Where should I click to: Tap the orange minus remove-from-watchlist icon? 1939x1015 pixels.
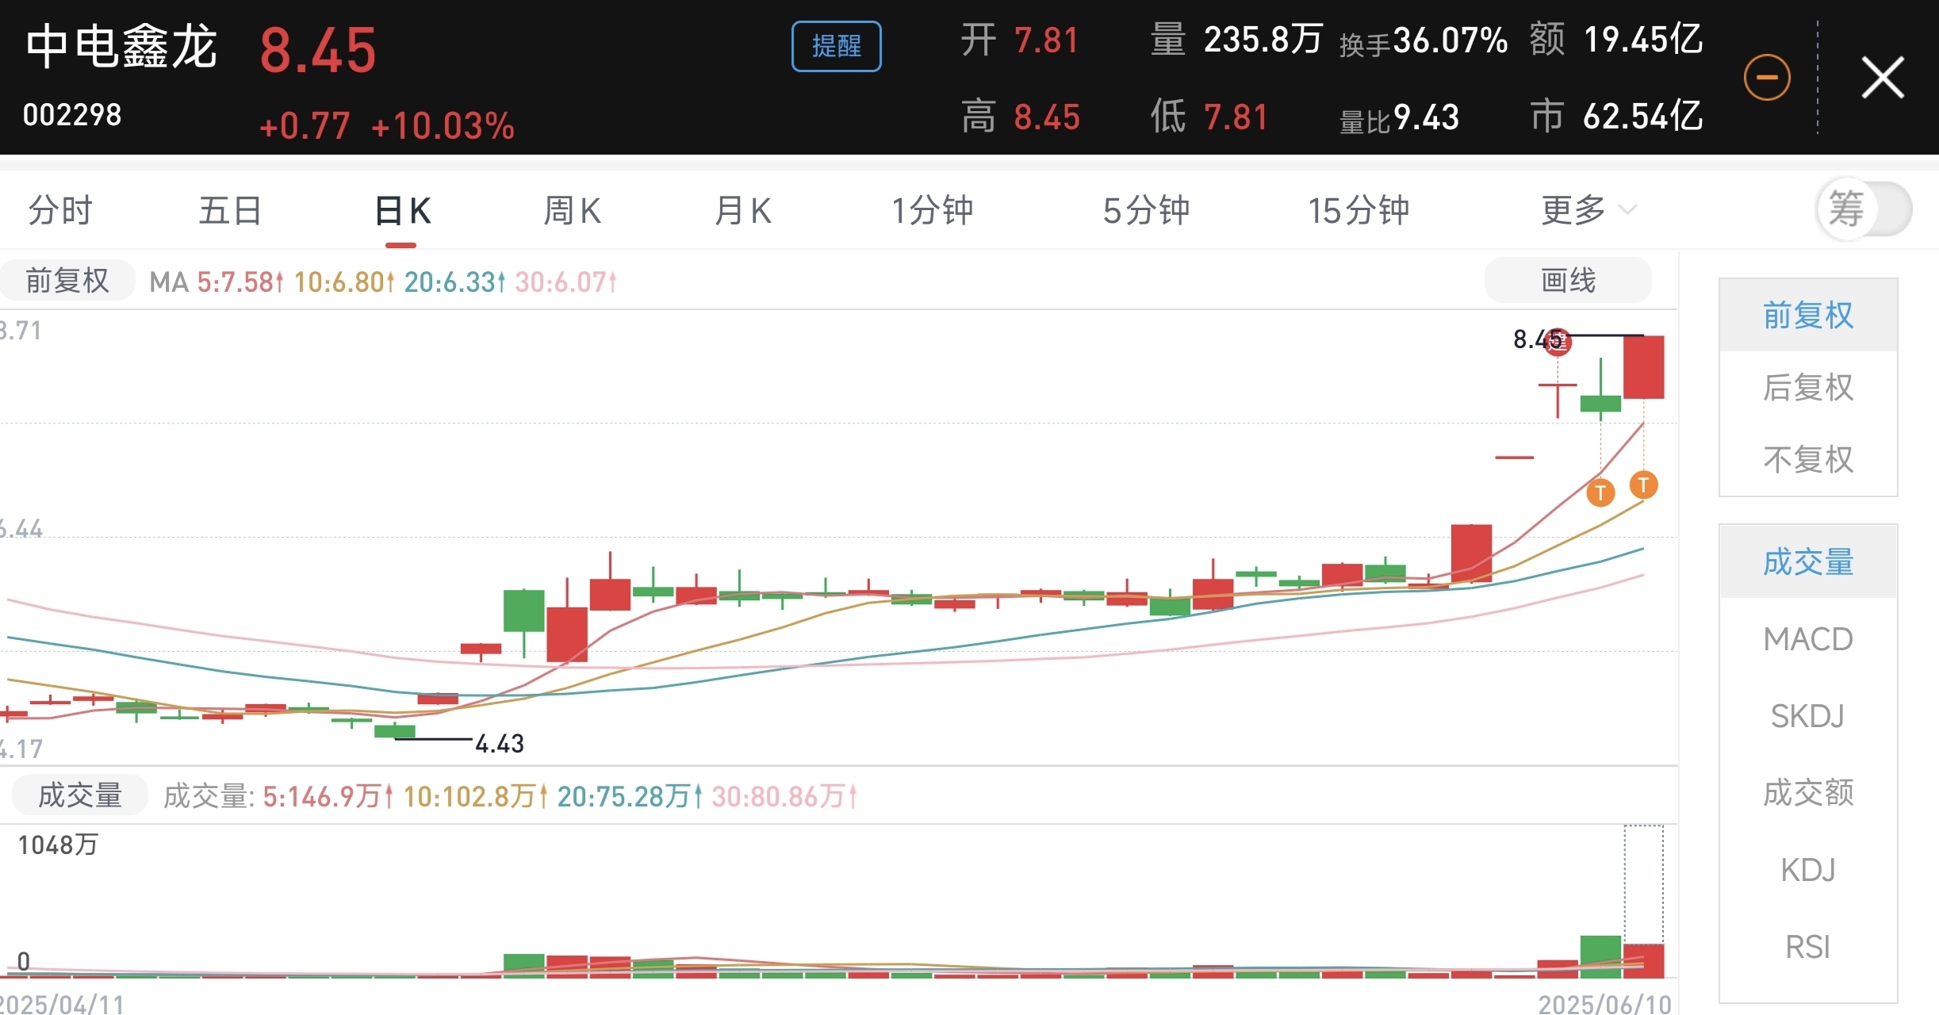[x=1766, y=78]
